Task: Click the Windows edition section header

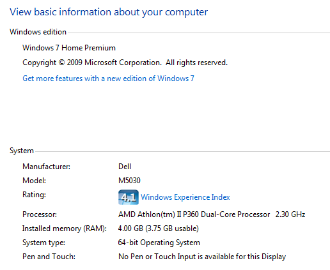Action: 38,32
